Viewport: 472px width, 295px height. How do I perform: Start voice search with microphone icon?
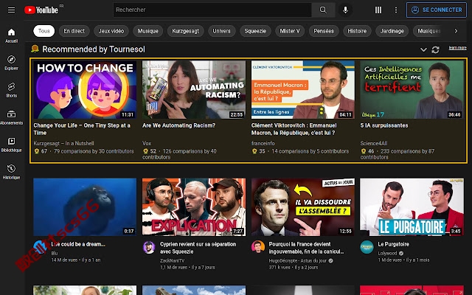(x=345, y=10)
